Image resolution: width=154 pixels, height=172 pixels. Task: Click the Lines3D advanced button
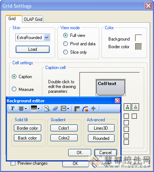click(101, 128)
